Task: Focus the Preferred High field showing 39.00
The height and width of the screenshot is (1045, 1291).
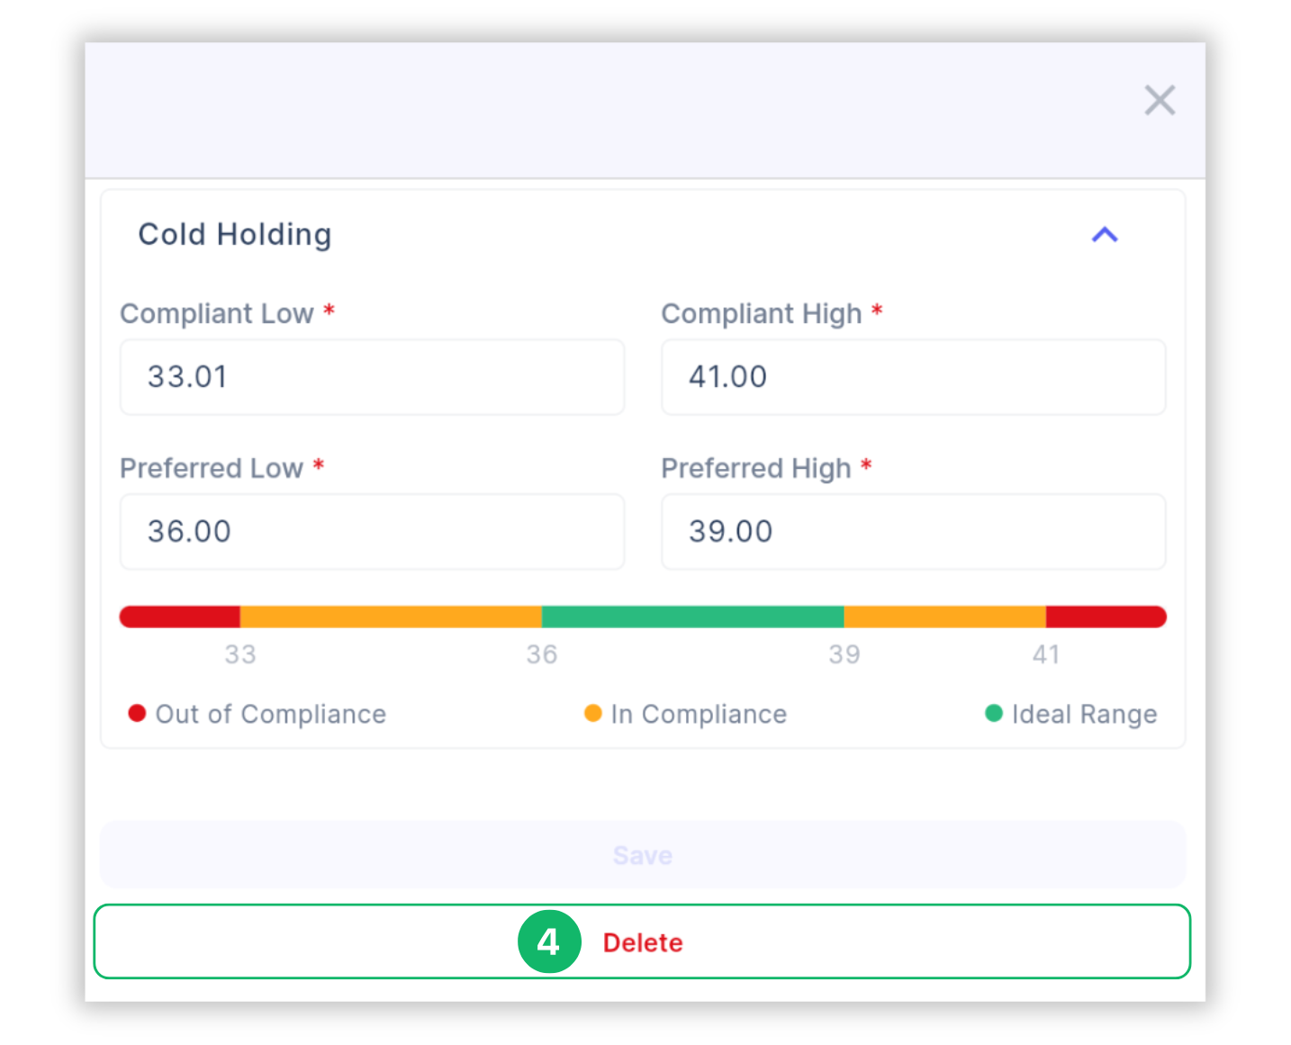Action: pos(913,532)
